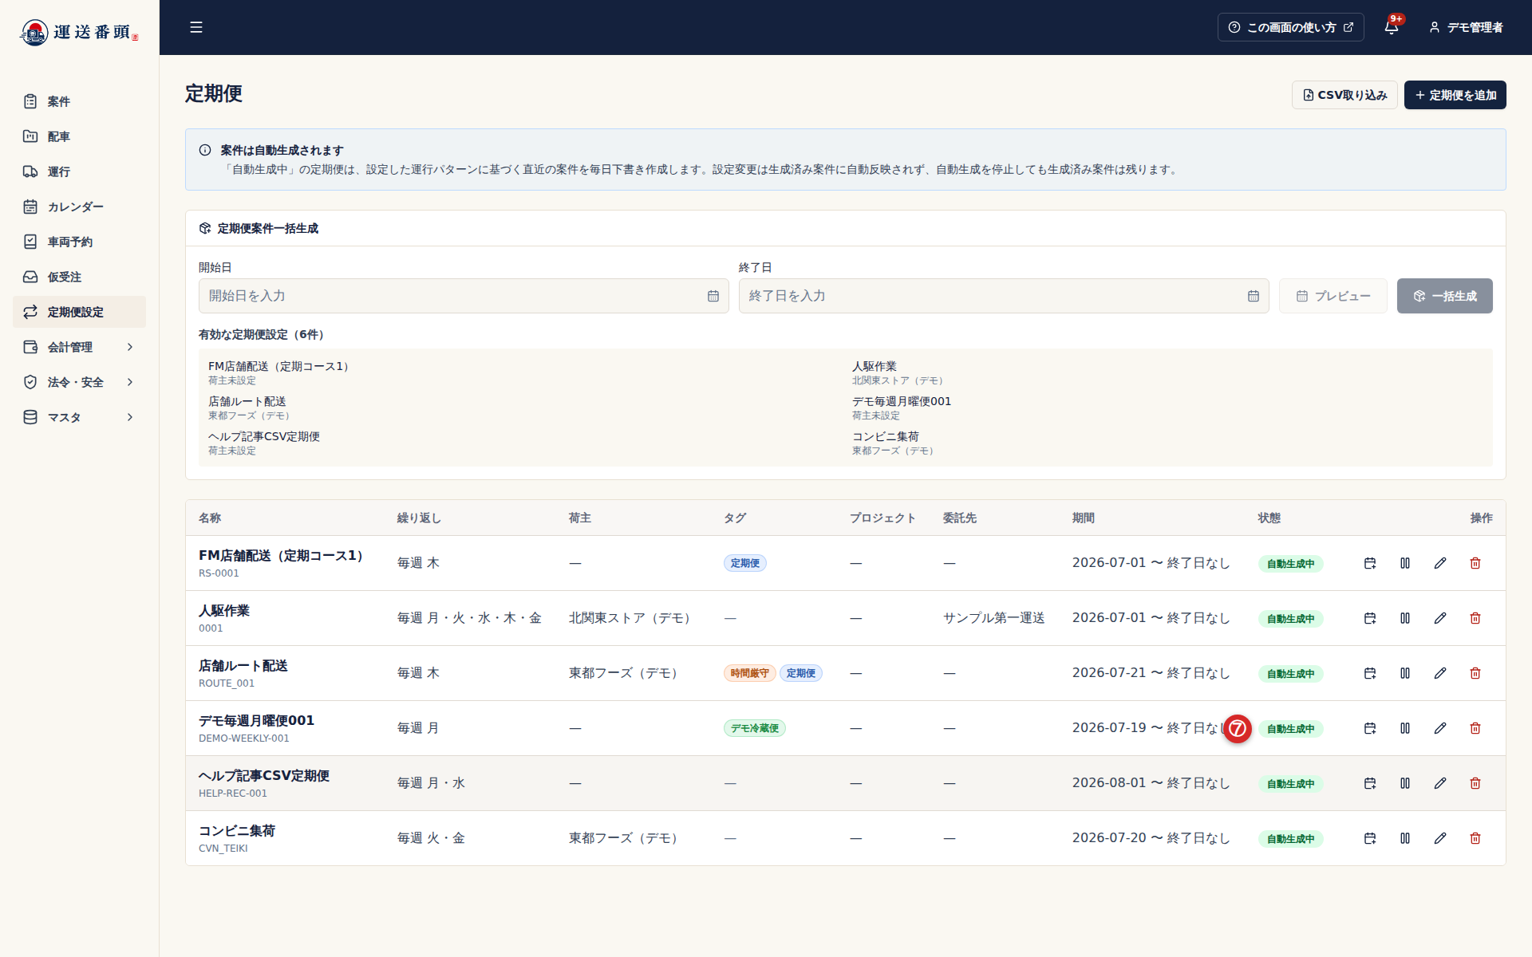Open calendar picker in 開始日 field

tap(713, 296)
